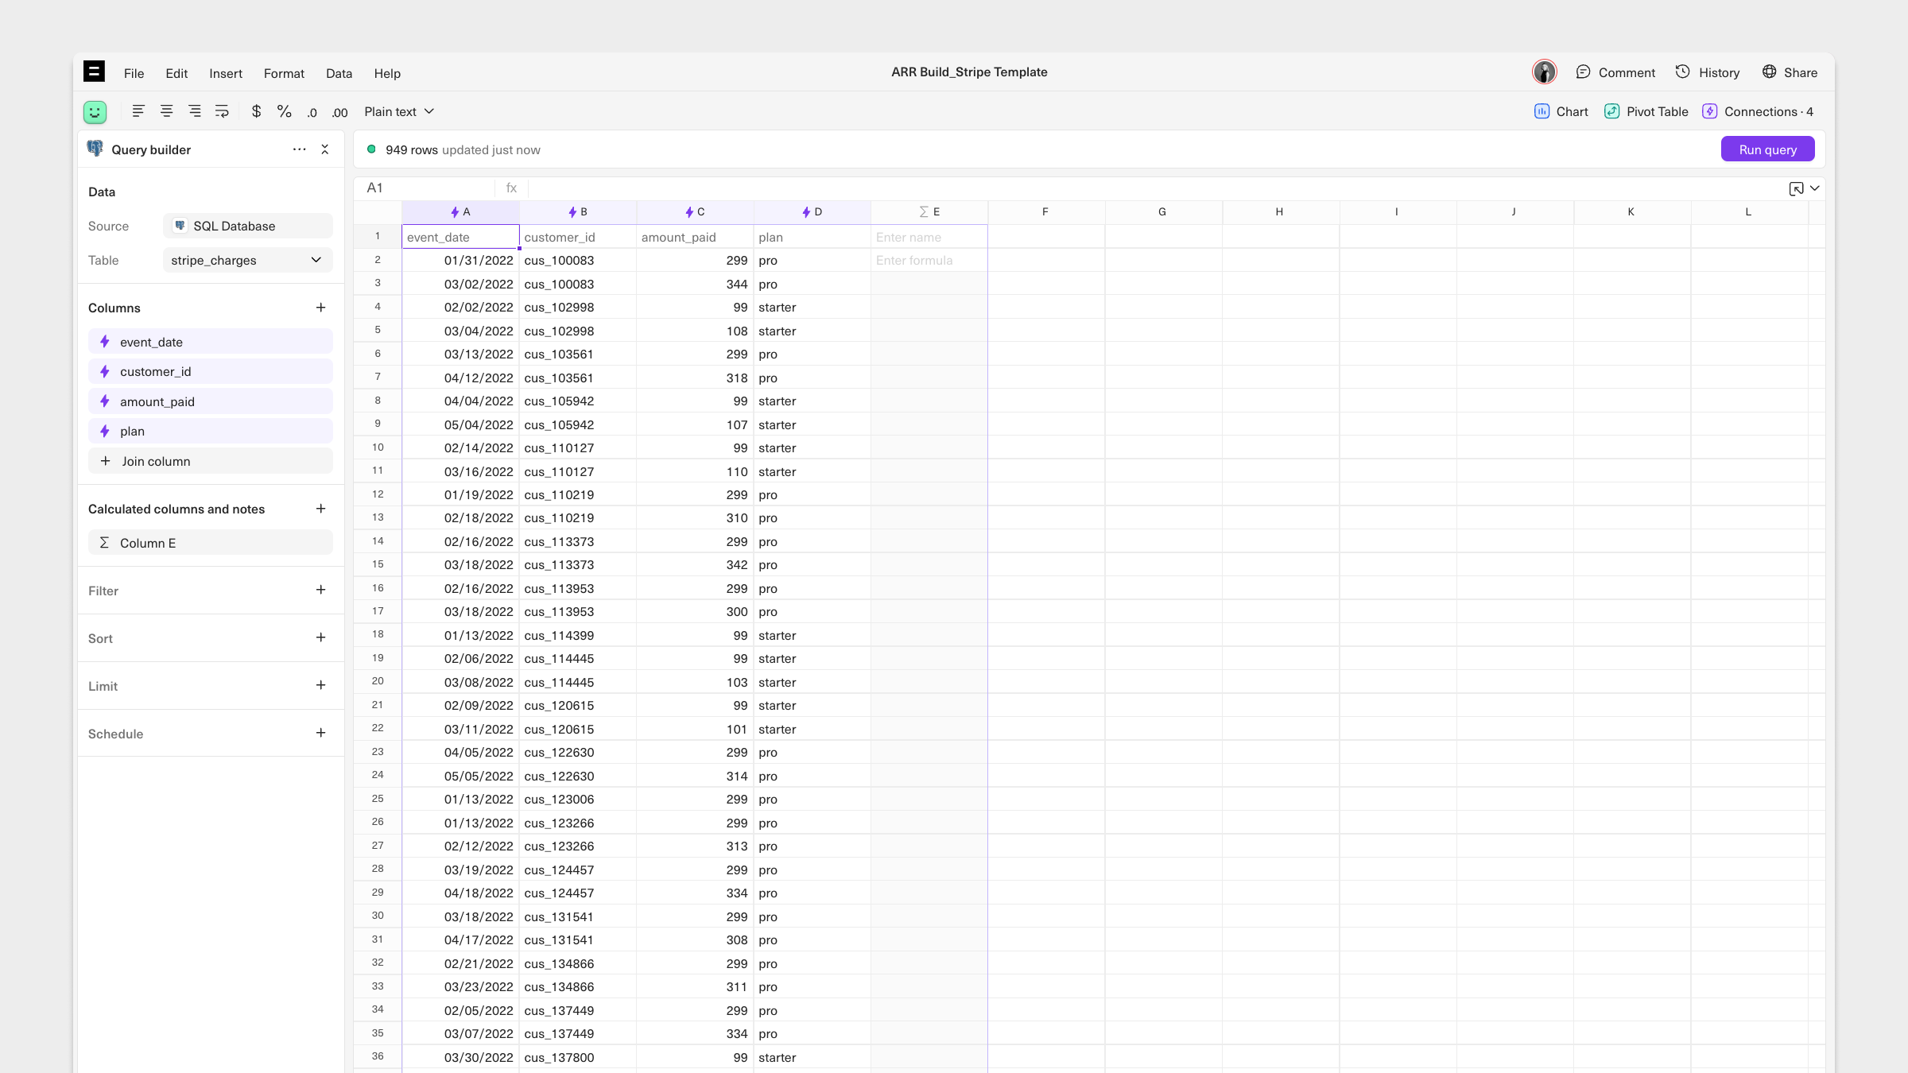The height and width of the screenshot is (1073, 1908).
Task: Apply currency dollar format
Action: click(x=256, y=111)
